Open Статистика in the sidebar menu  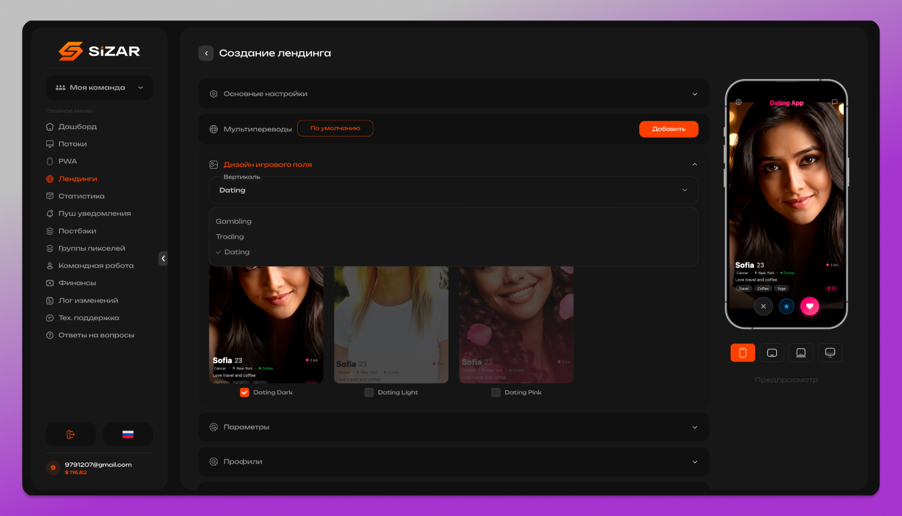(x=81, y=196)
